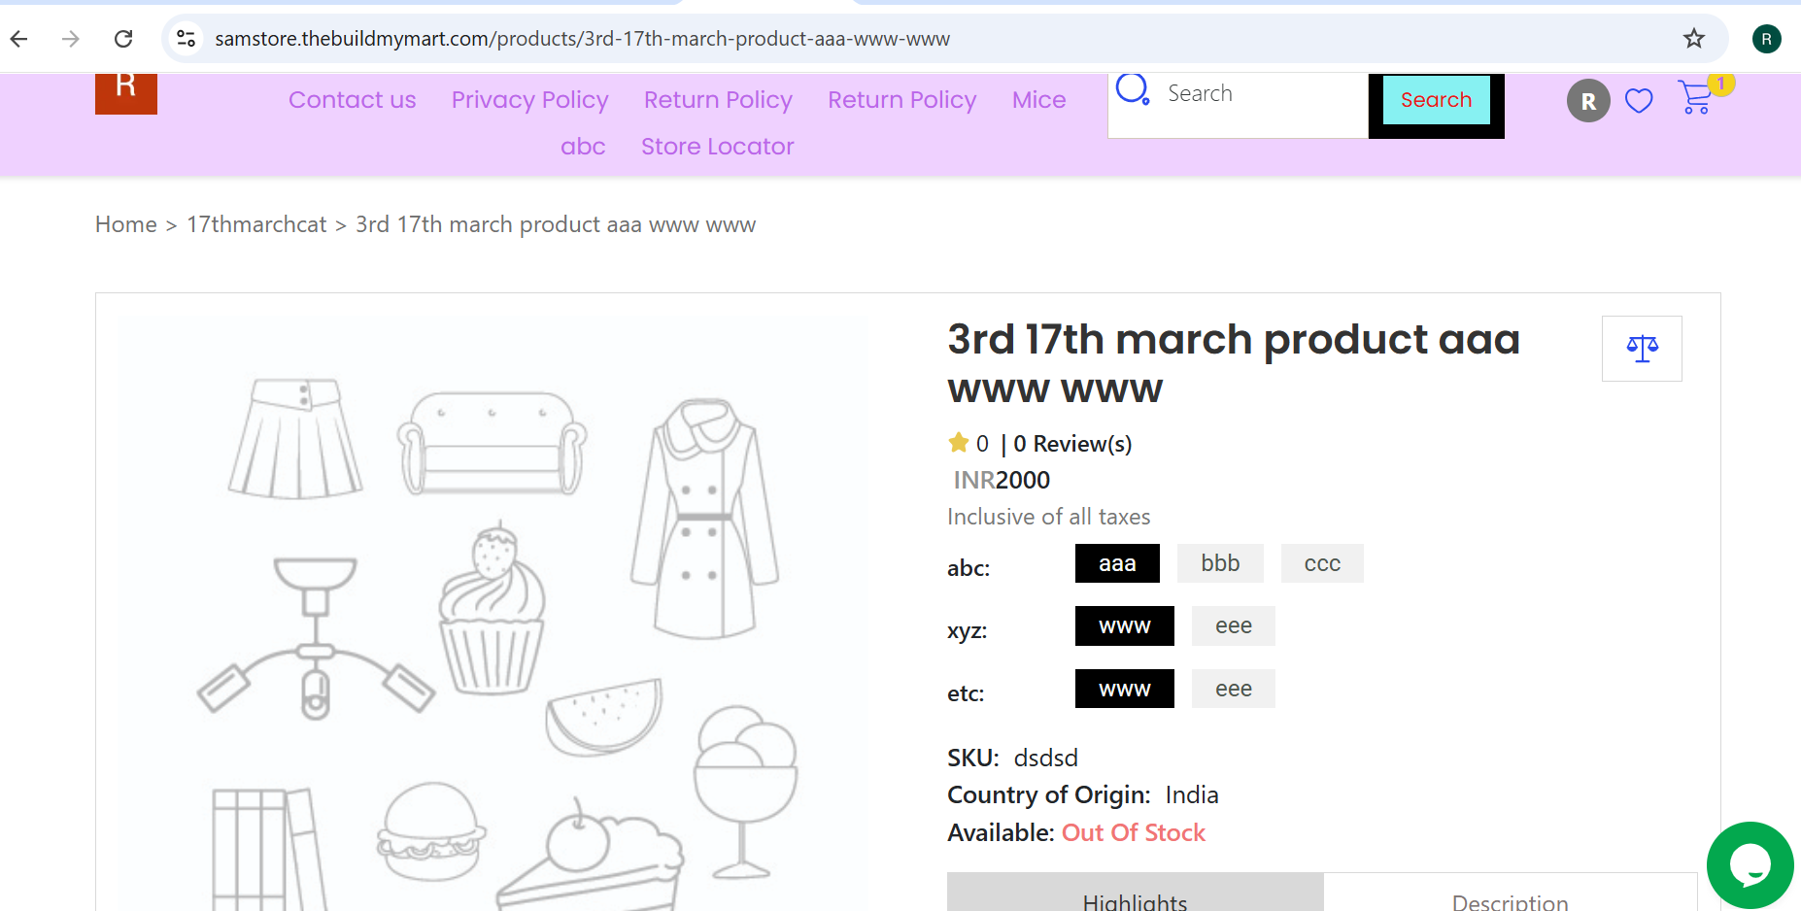Viewport: 1801px width, 911px height.
Task: Click the compare scale icon
Action: point(1642,349)
